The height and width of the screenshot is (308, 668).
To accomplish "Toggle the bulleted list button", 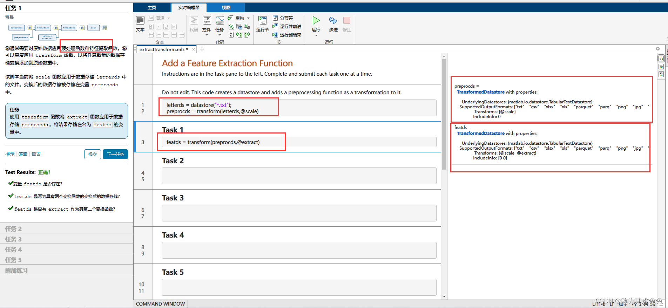I will pyautogui.click(x=151, y=35).
